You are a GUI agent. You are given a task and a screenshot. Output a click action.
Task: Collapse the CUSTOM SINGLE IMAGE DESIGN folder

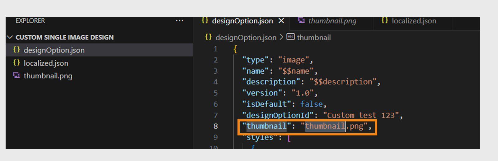tap(10, 37)
